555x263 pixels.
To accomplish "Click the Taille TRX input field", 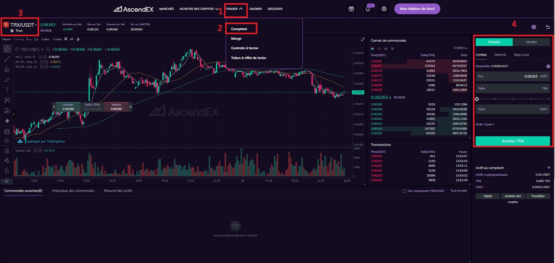I will pyautogui.click(x=513, y=89).
